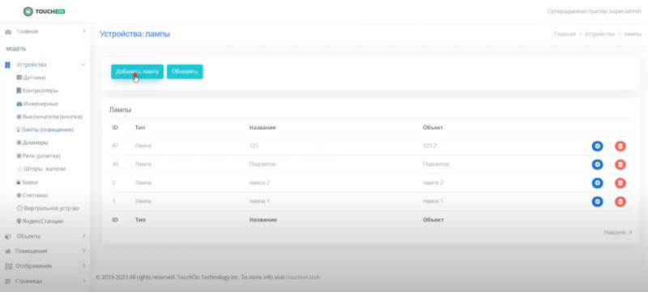Open settings for Подсветка lamp row

(597, 165)
